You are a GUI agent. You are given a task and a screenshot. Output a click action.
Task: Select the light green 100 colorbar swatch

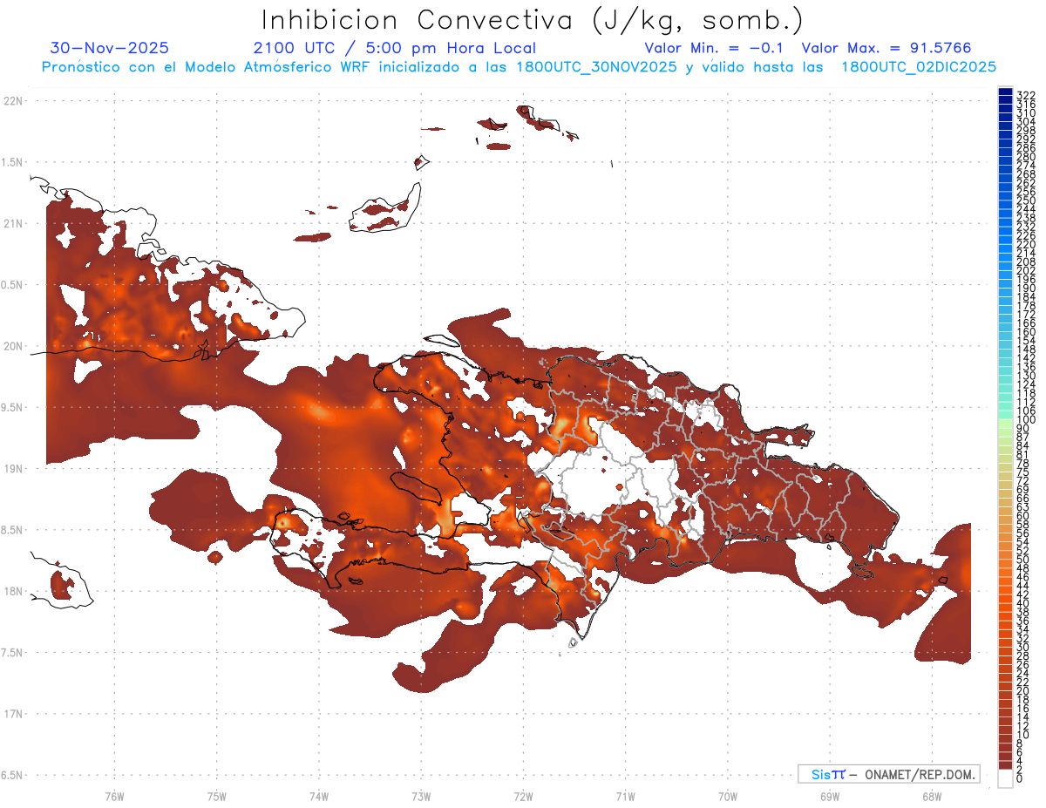(1005, 420)
